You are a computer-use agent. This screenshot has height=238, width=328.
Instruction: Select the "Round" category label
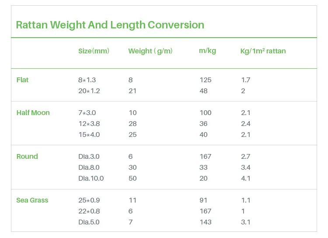click(27, 156)
